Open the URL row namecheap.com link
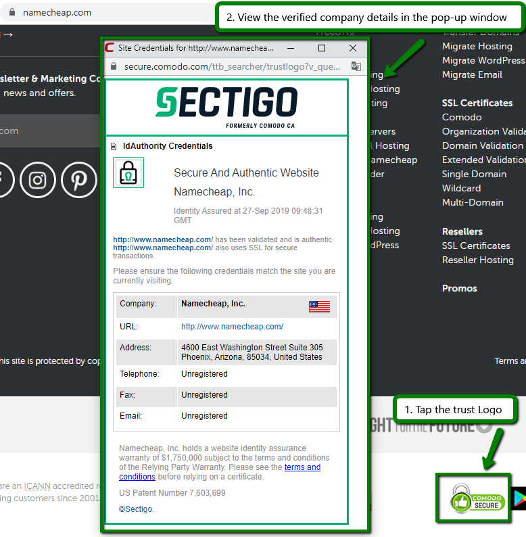This screenshot has height=537, width=526. tap(232, 327)
